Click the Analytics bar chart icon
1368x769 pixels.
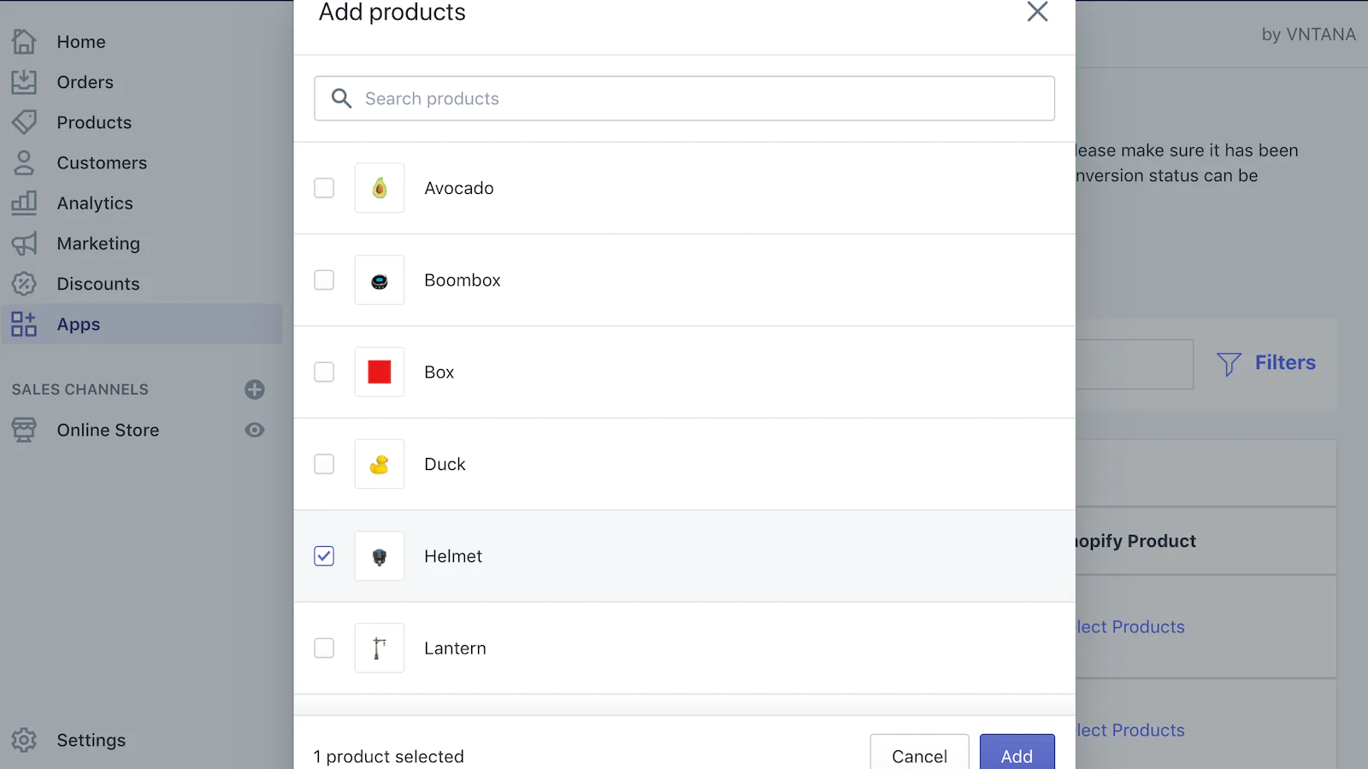[x=24, y=203]
